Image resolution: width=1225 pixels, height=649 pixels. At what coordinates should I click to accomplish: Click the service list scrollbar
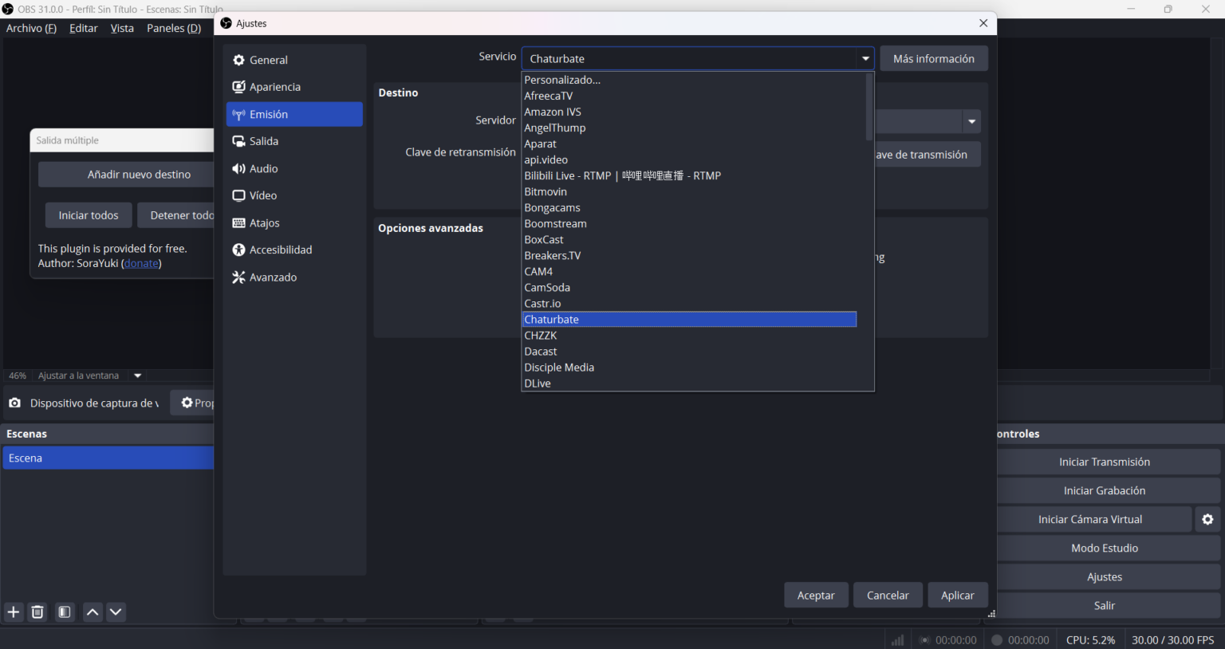(869, 108)
